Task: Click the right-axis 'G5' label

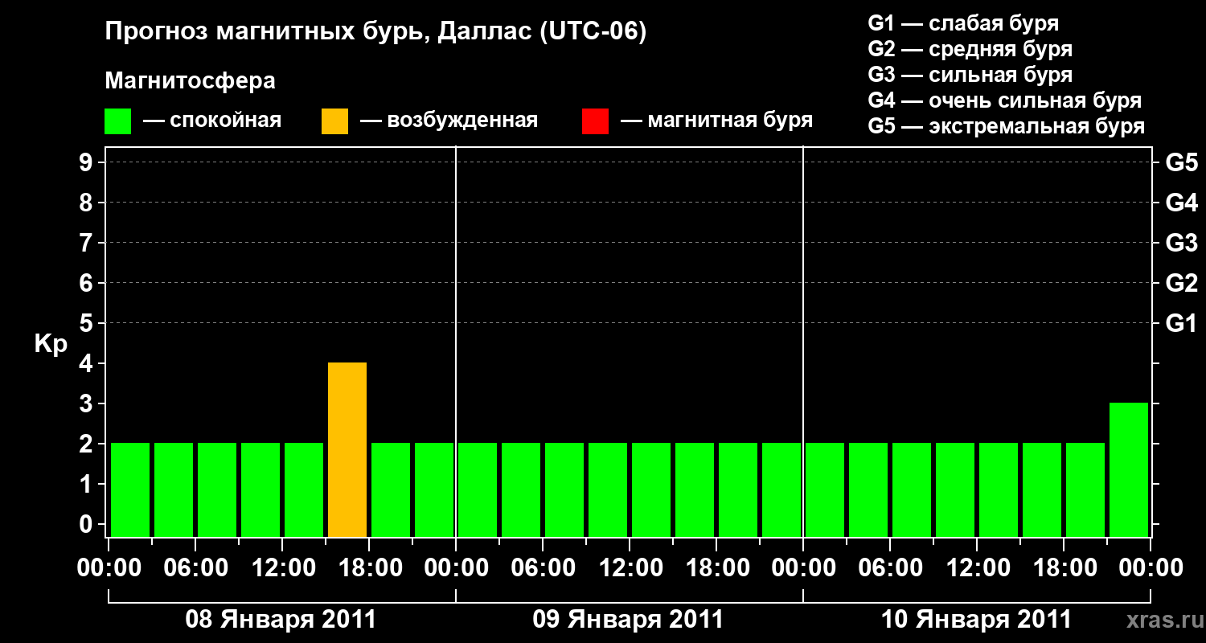Action: coord(1181,163)
